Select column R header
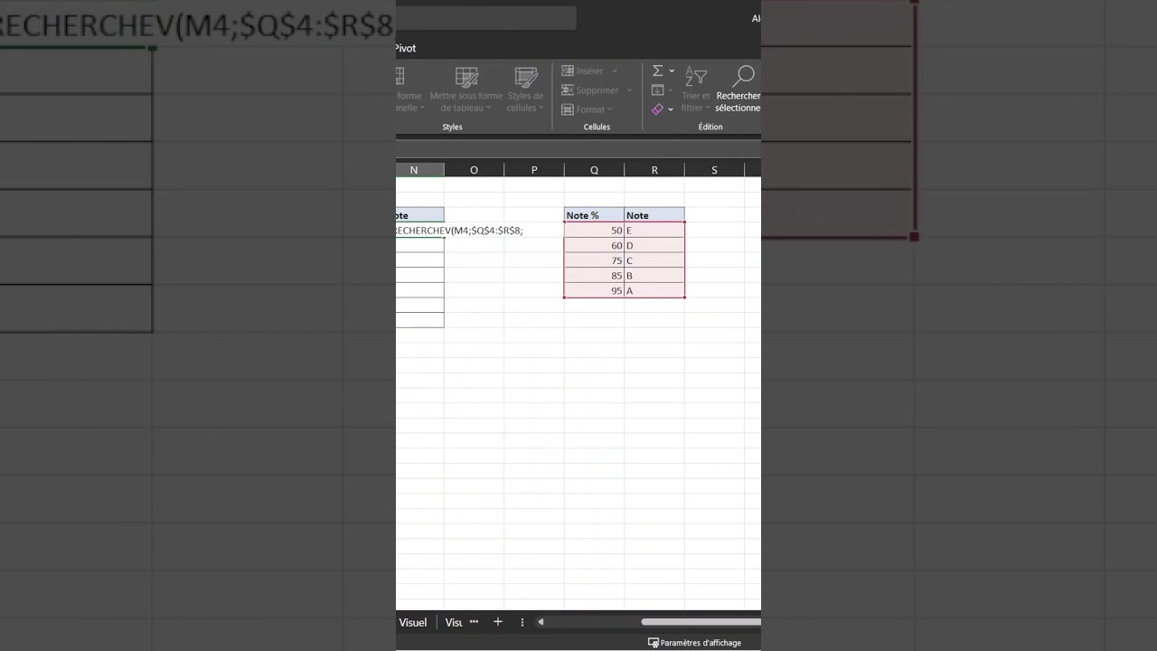Screen dimensions: 1157x651 (654, 170)
